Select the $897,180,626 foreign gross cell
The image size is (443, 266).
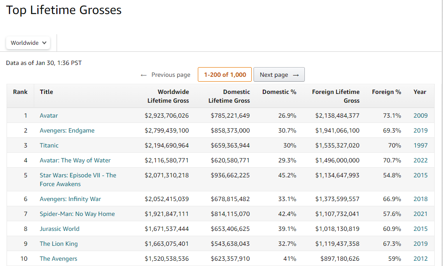click(340, 259)
